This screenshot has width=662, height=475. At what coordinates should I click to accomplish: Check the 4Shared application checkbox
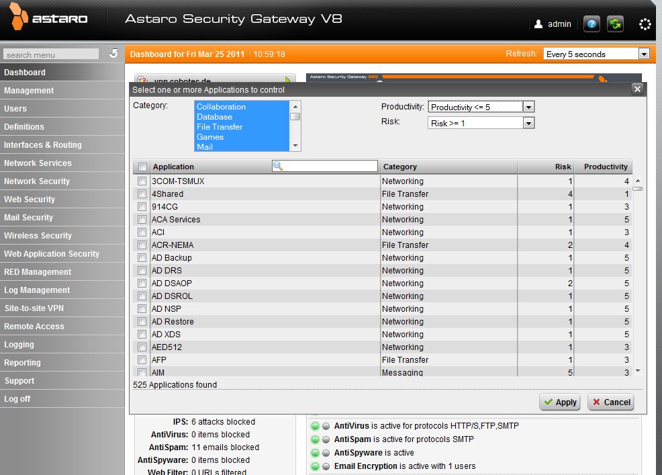[142, 194]
